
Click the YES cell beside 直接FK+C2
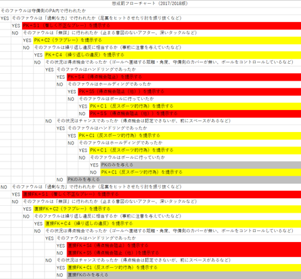[x=28, y=209]
